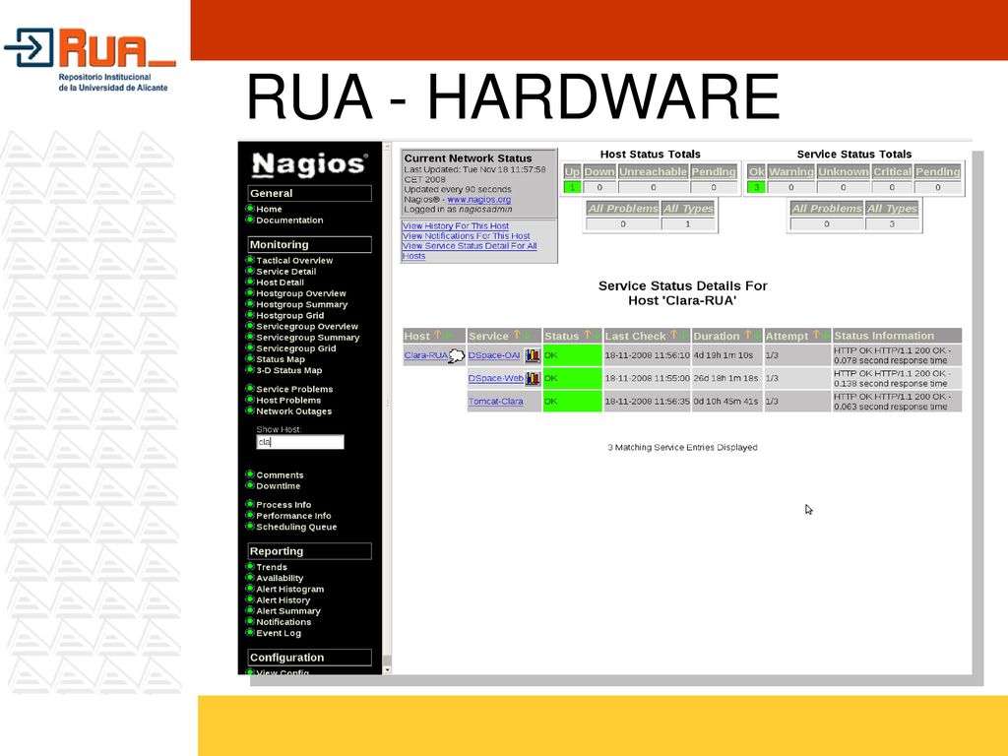Image resolution: width=1008 pixels, height=756 pixels.
Task: Open Performance Info in sidebar
Action: click(x=293, y=516)
